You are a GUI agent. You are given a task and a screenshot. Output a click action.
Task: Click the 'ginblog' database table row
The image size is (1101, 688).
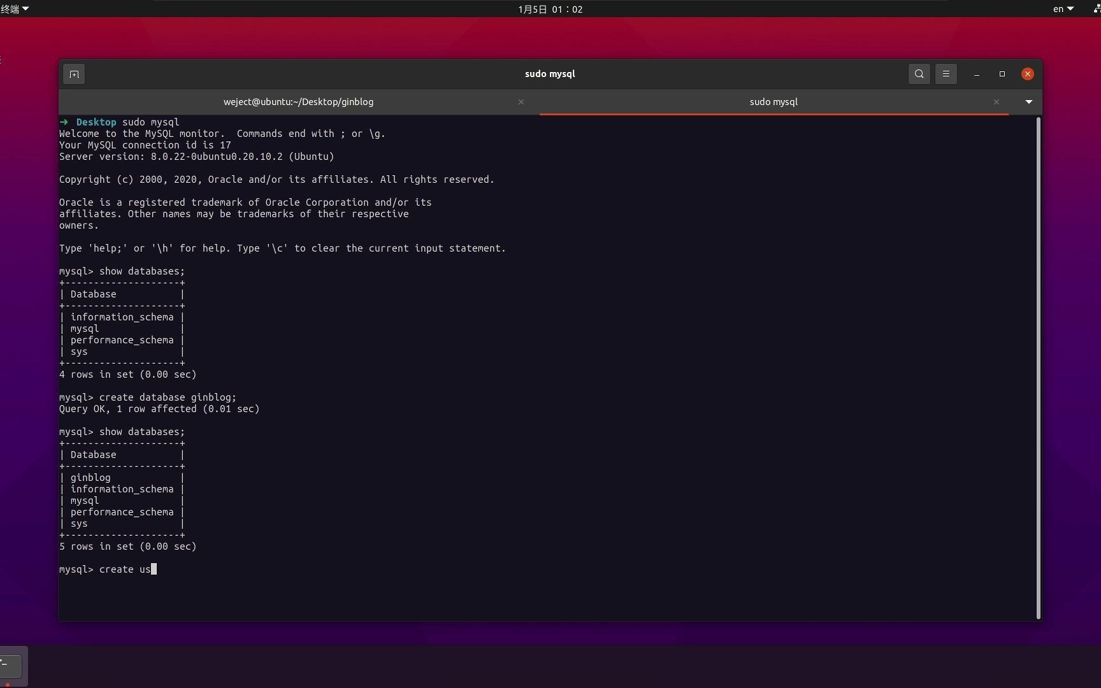(x=122, y=478)
